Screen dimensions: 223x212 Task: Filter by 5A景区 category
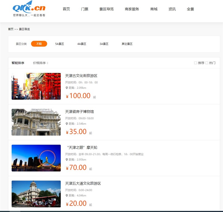60,44
